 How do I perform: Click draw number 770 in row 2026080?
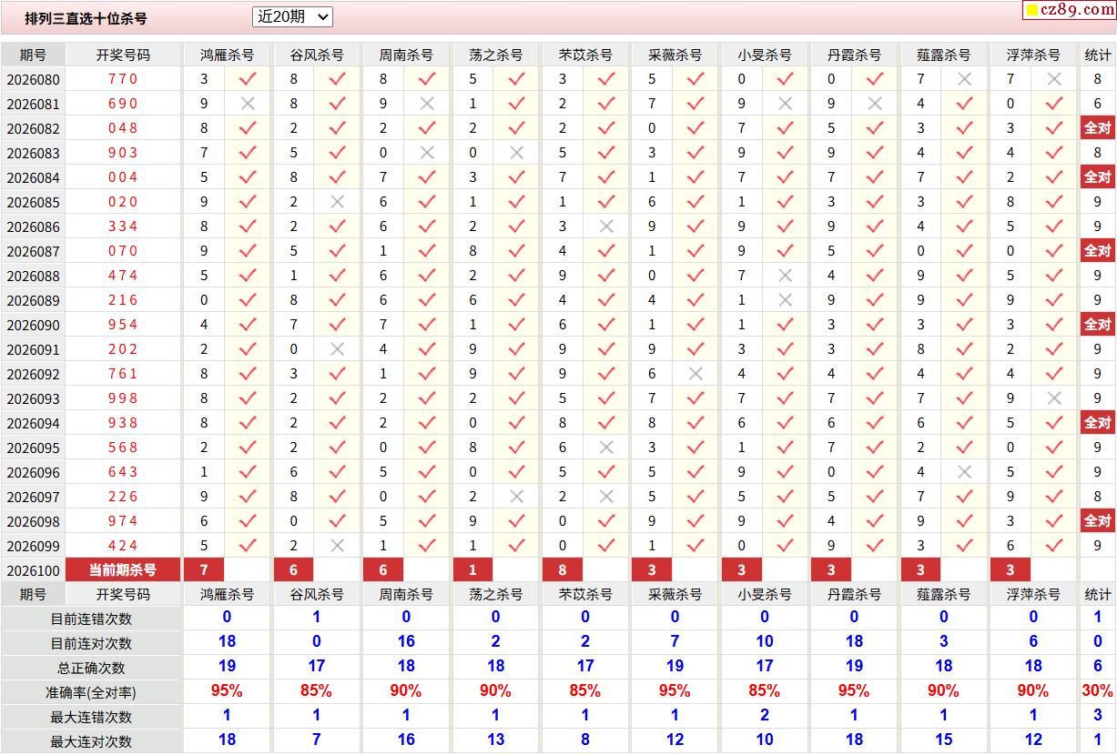coord(123,79)
